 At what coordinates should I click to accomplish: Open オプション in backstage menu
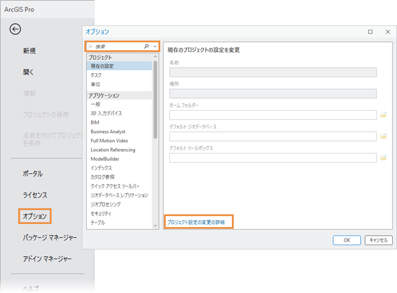[35, 216]
